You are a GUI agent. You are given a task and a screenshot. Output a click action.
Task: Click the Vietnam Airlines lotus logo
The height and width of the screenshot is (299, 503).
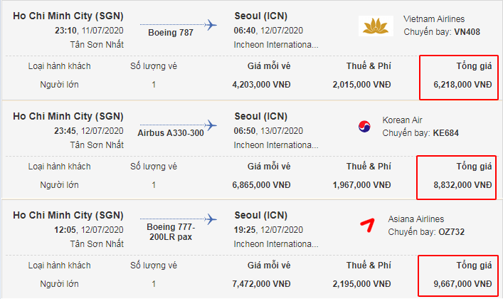coord(378,27)
